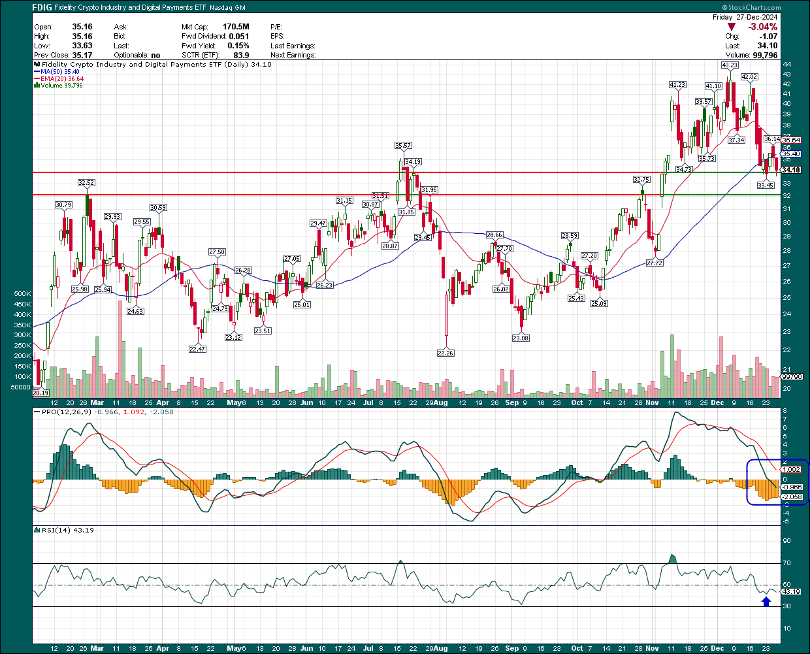Click the 28.59 price label

pyautogui.click(x=570, y=236)
